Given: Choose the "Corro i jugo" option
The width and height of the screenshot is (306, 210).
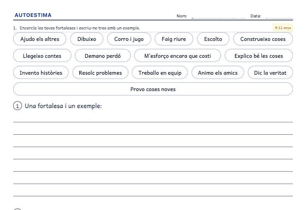Looking at the screenshot, I should (x=129, y=39).
